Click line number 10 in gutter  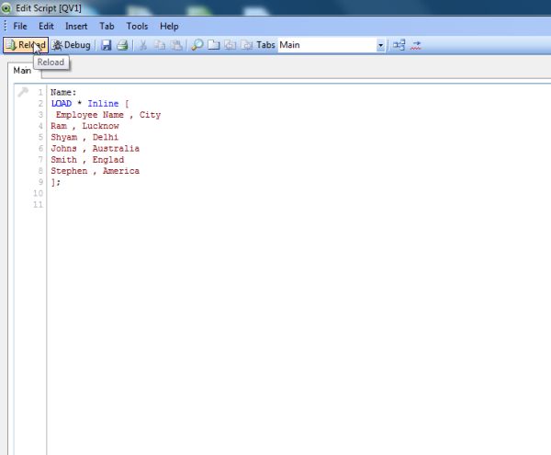click(38, 193)
